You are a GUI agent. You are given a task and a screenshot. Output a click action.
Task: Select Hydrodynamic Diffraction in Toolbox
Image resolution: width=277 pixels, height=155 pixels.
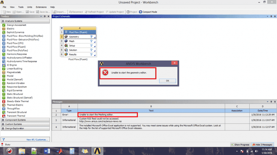click(x=19, y=58)
